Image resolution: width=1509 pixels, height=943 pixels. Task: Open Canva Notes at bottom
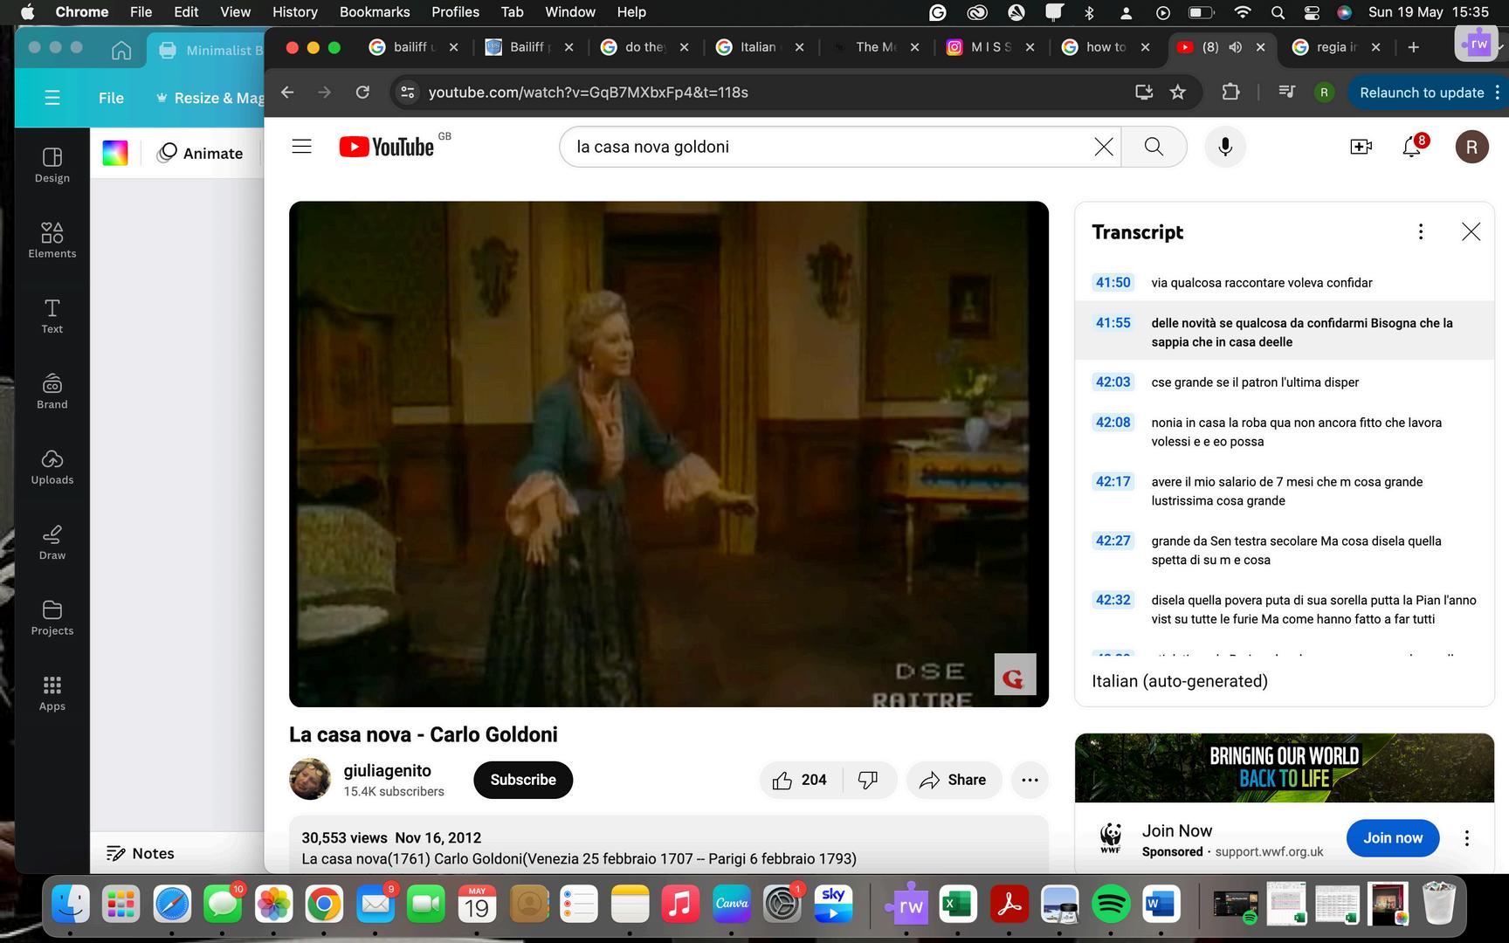tap(141, 853)
